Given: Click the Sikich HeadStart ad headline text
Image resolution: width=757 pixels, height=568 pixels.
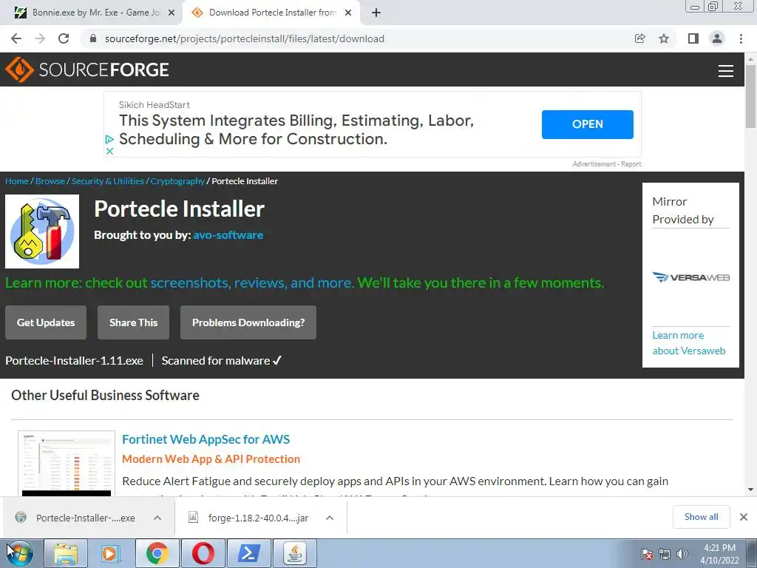Looking at the screenshot, I should click(296, 129).
